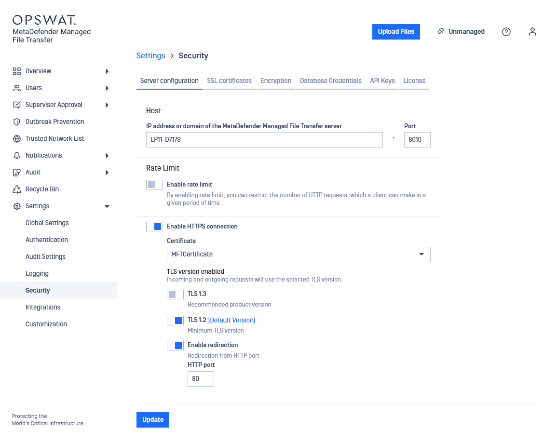The image size is (557, 443).
Task: Toggle the TLS 1.2 switch
Action: pos(175,321)
